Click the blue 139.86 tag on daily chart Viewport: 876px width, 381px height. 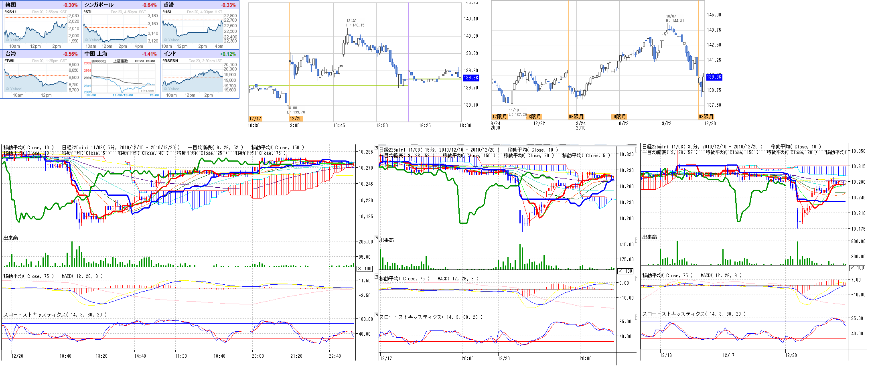(x=714, y=77)
